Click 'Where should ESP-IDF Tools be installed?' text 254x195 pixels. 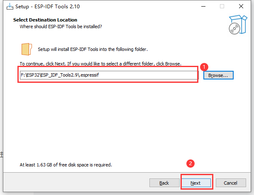(x=61, y=26)
